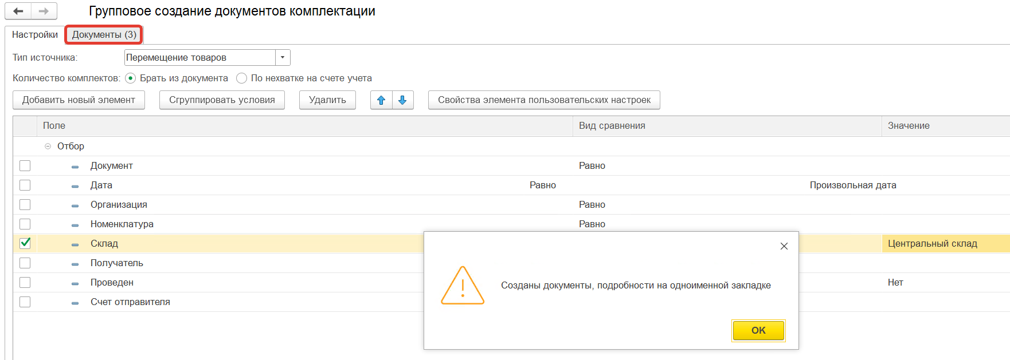Uncheck the Склад filter checkbox
Screen dimensions: 1010x360
[25, 243]
